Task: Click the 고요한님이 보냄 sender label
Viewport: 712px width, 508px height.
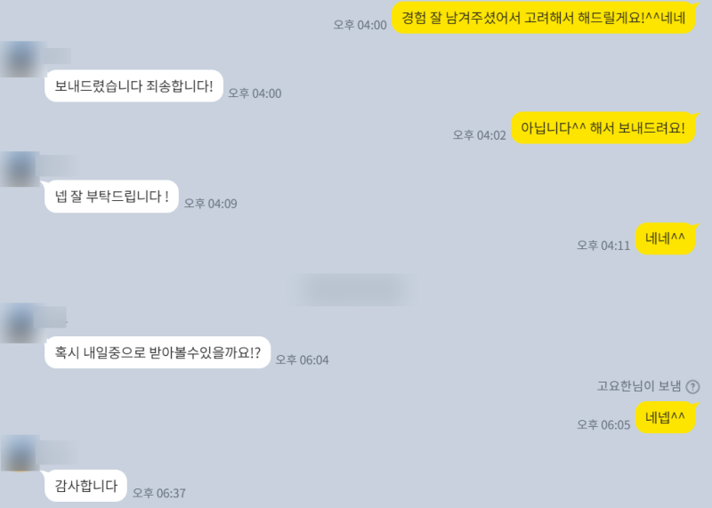Action: 639,386
